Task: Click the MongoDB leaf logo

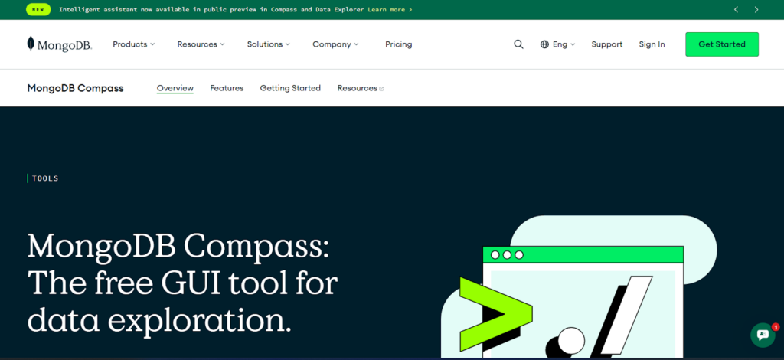Action: point(31,44)
